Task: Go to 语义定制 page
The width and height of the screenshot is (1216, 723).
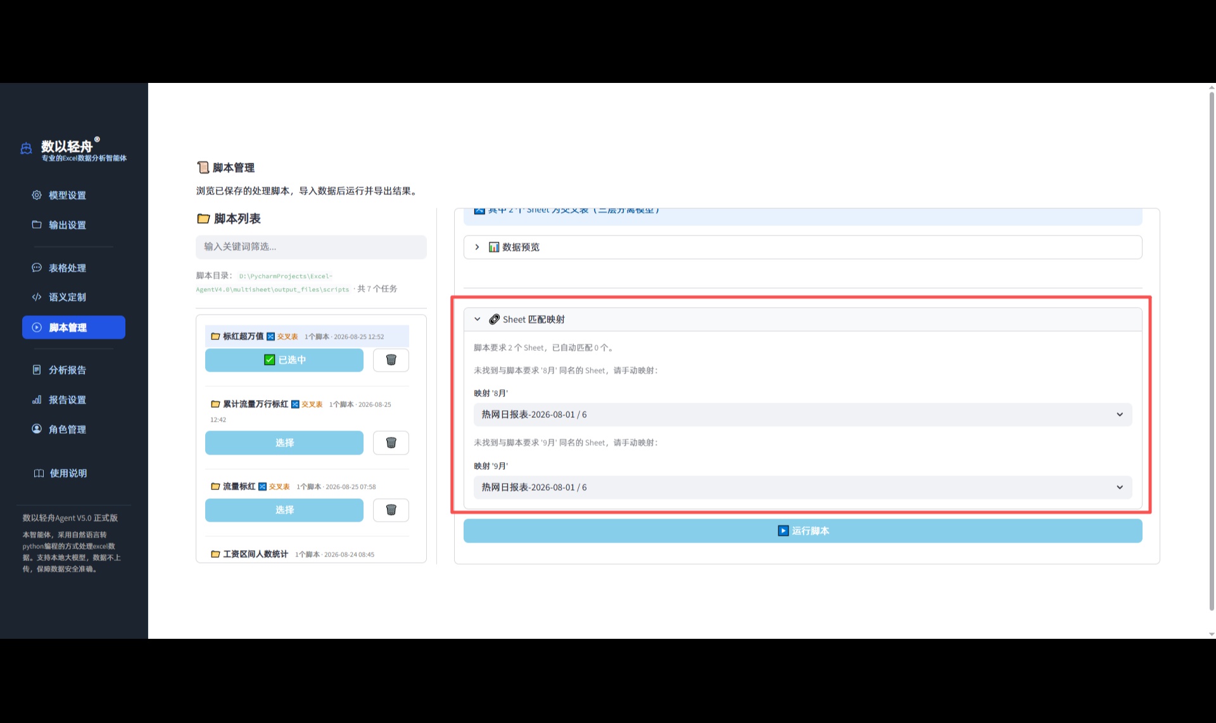Action: pyautogui.click(x=67, y=297)
